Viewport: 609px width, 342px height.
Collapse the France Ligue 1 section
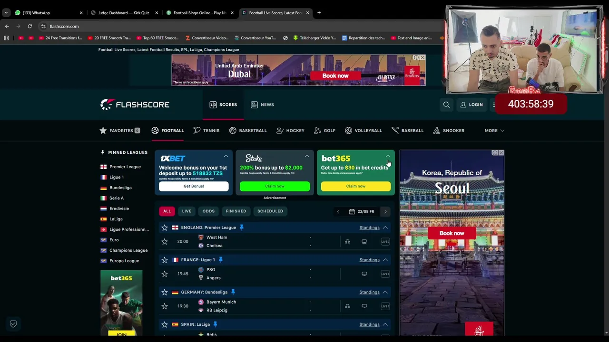(385, 260)
